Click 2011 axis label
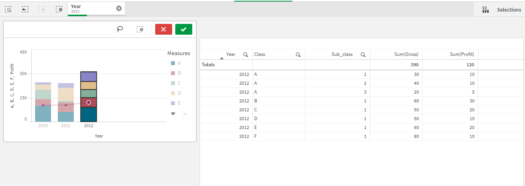This screenshot has width=525, height=186. (x=66, y=126)
